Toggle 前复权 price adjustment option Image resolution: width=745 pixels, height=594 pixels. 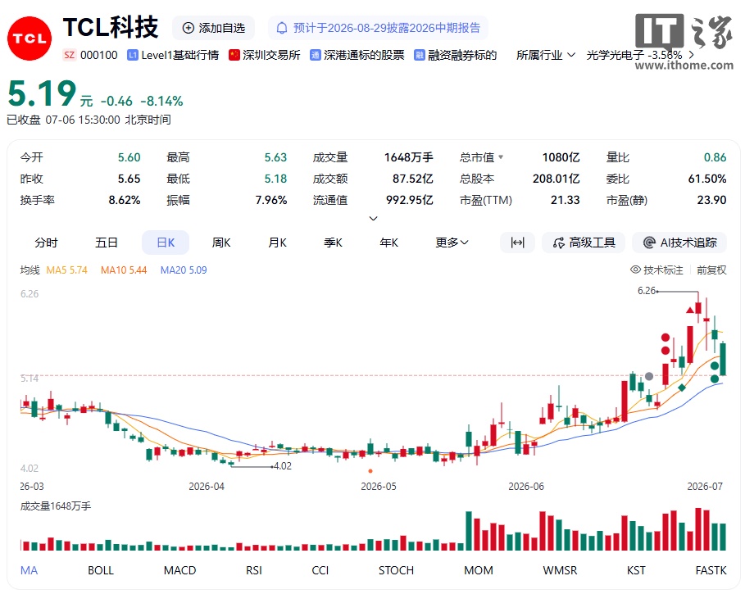tap(711, 270)
